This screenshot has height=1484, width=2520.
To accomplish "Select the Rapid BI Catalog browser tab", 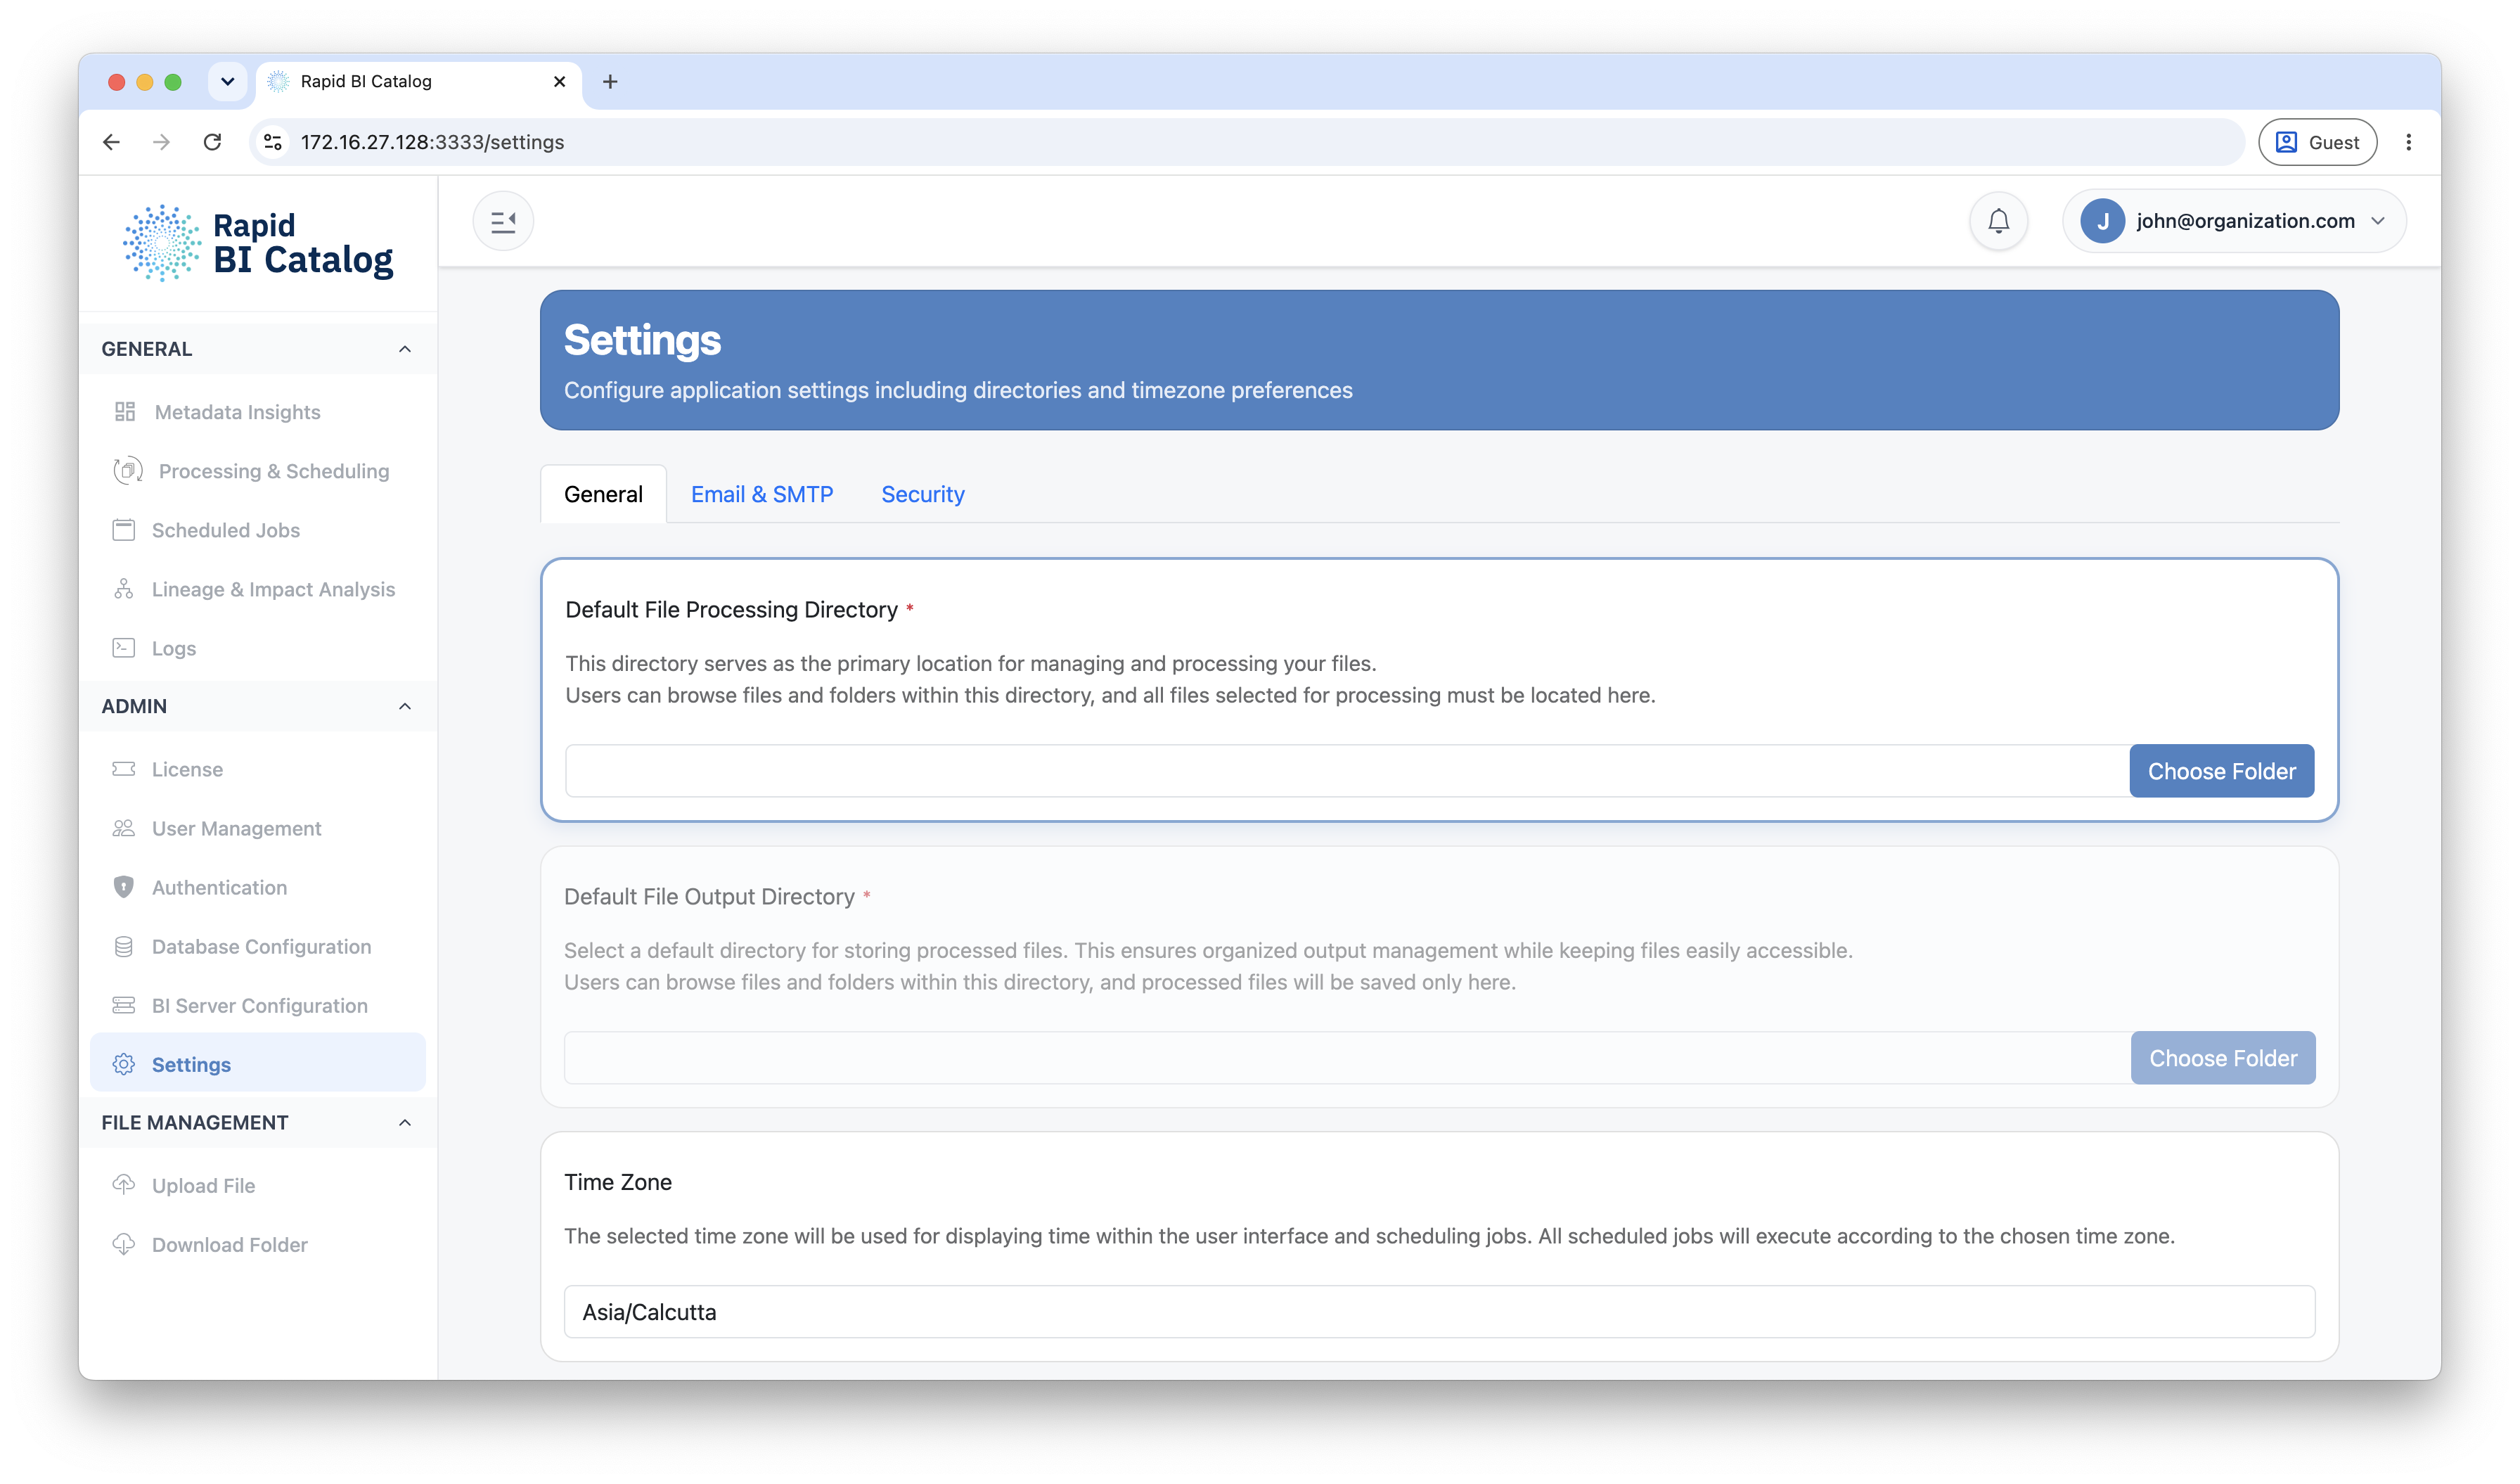I will [418, 81].
